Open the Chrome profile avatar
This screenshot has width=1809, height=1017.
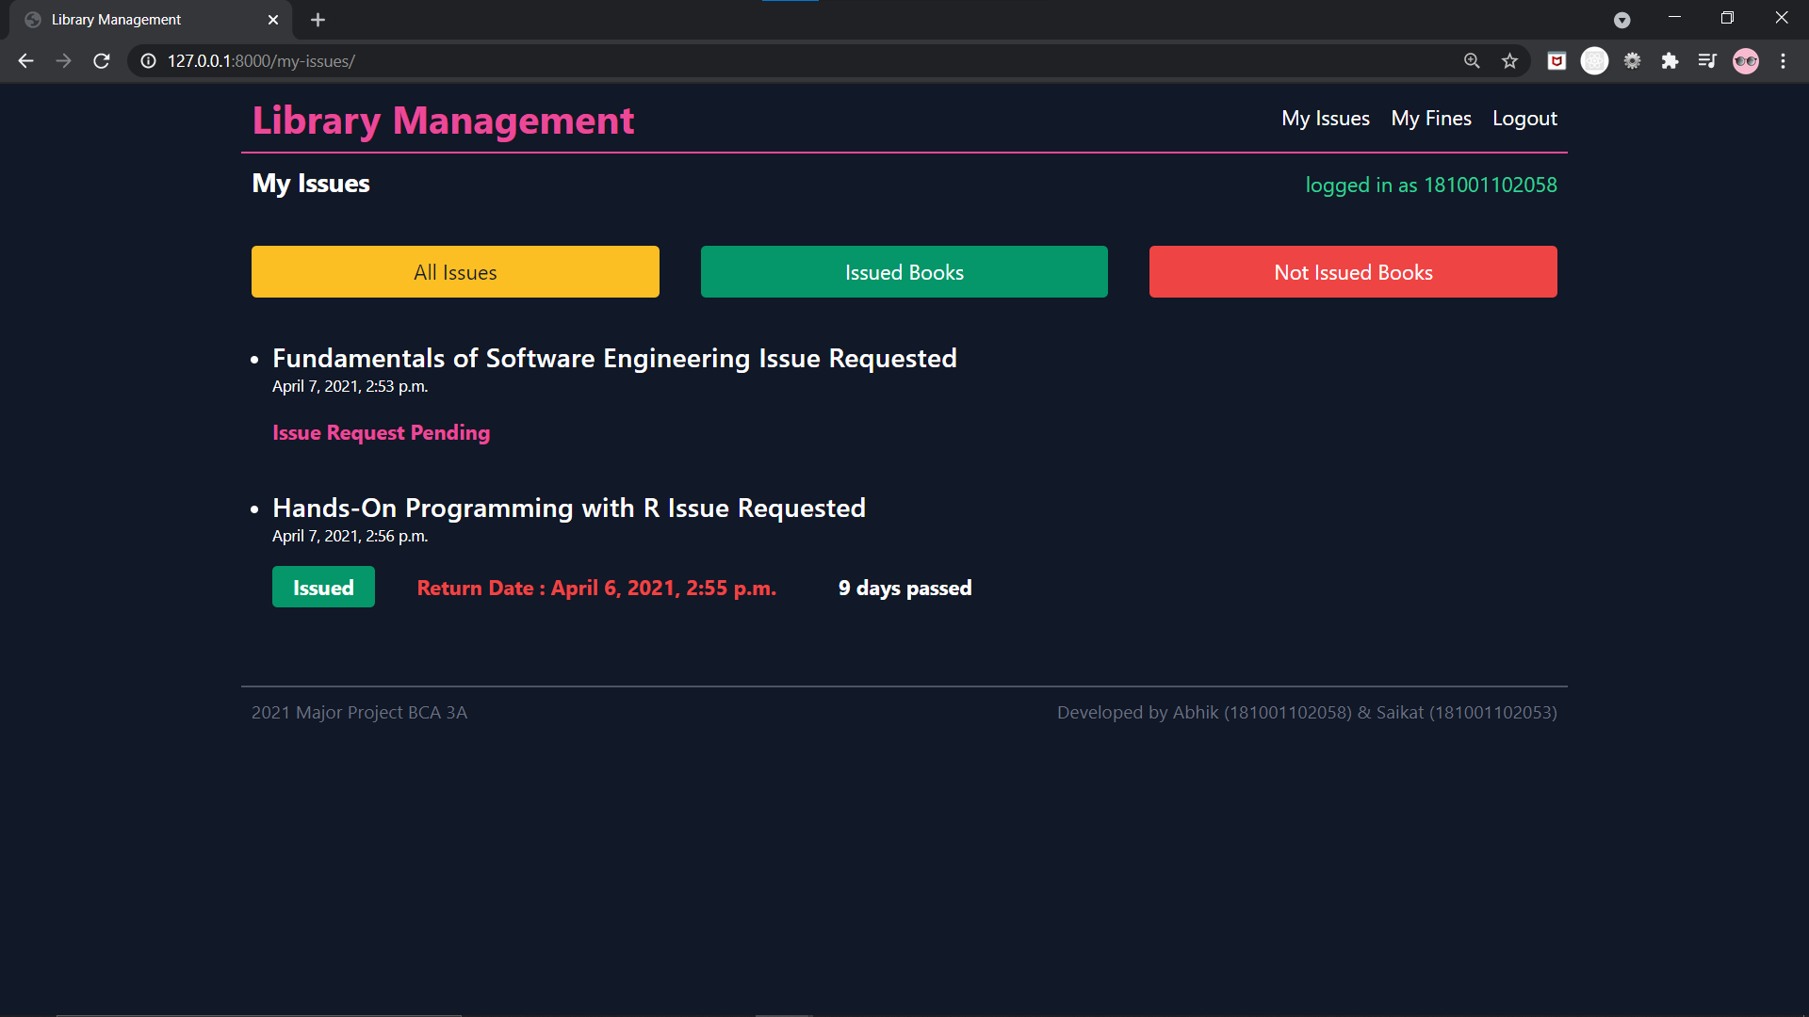point(1745,61)
